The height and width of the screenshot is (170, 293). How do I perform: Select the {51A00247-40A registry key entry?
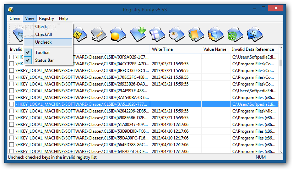(82, 124)
